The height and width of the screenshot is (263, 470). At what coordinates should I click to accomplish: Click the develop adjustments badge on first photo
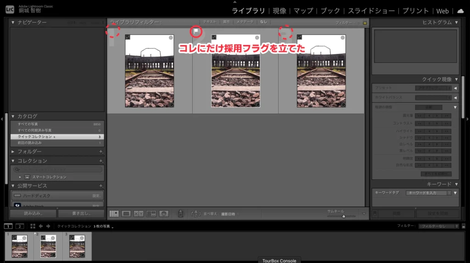171,105
